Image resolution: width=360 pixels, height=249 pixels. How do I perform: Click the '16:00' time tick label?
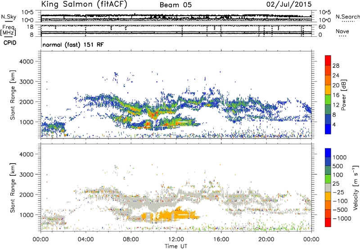point(221,240)
